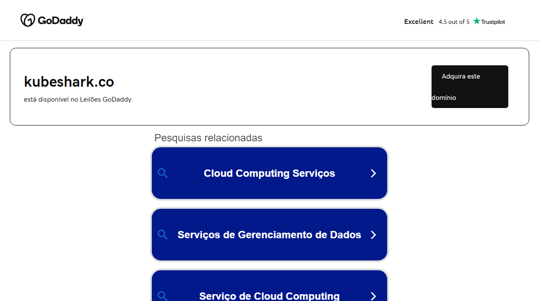Open Serviços de Gerenciamento de Dados search
This screenshot has height=301, width=539.
coord(269,234)
